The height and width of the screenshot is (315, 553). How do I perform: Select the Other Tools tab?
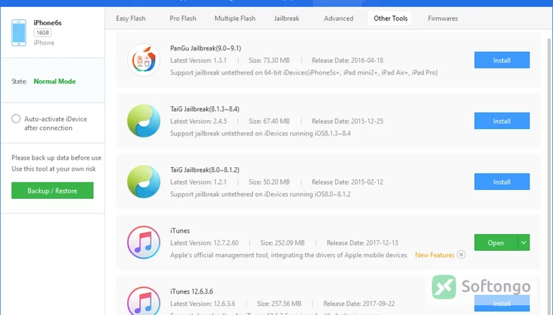(x=391, y=19)
